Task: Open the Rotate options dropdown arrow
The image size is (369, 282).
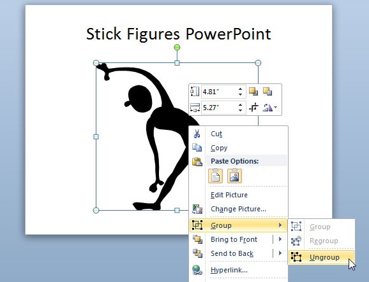Action: 276,108
